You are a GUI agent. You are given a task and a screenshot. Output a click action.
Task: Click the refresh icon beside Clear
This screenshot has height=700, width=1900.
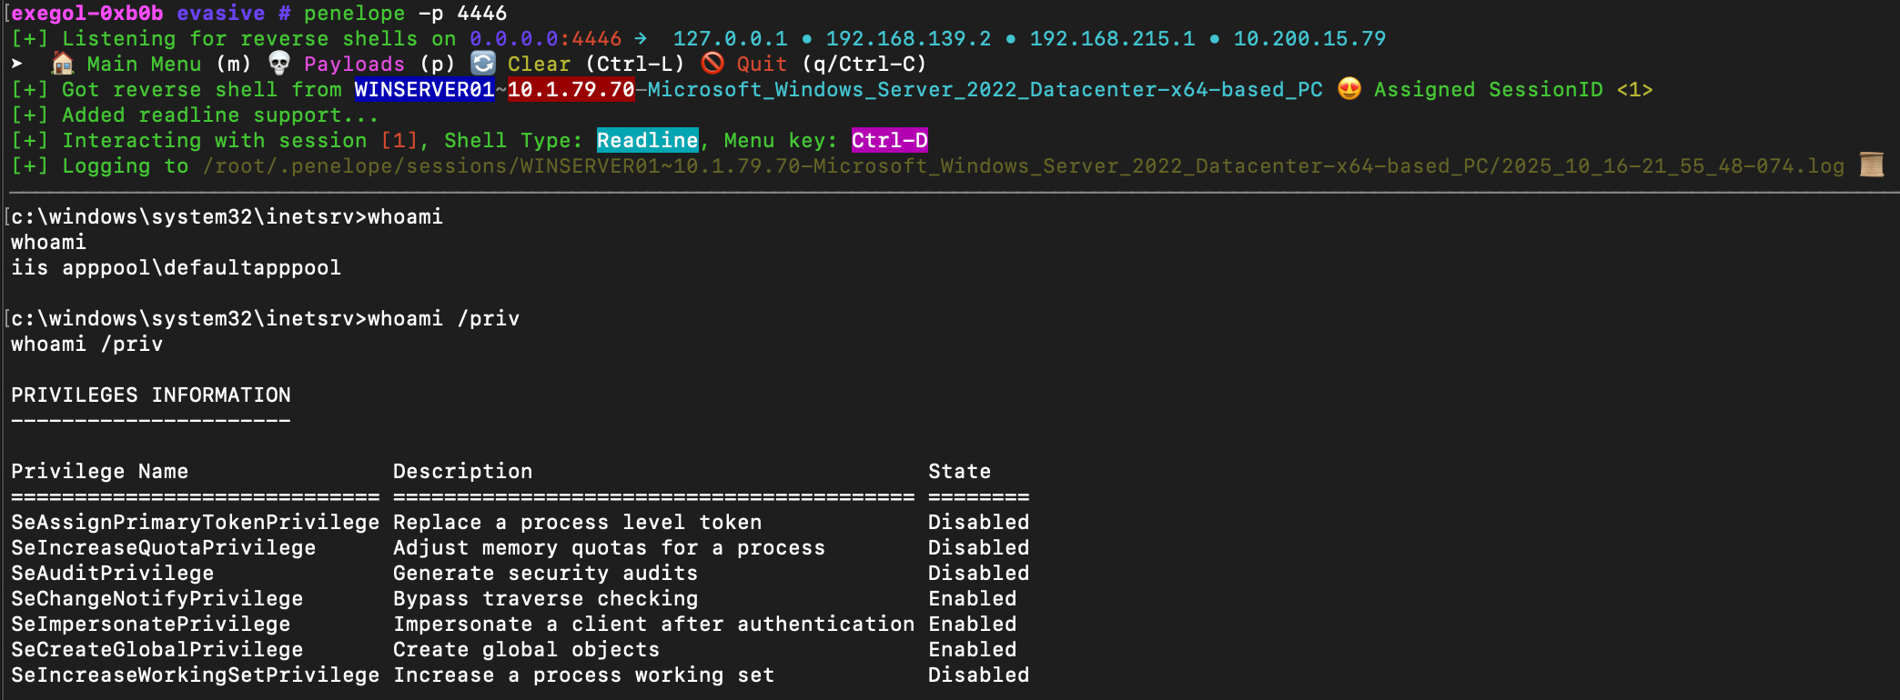point(482,64)
